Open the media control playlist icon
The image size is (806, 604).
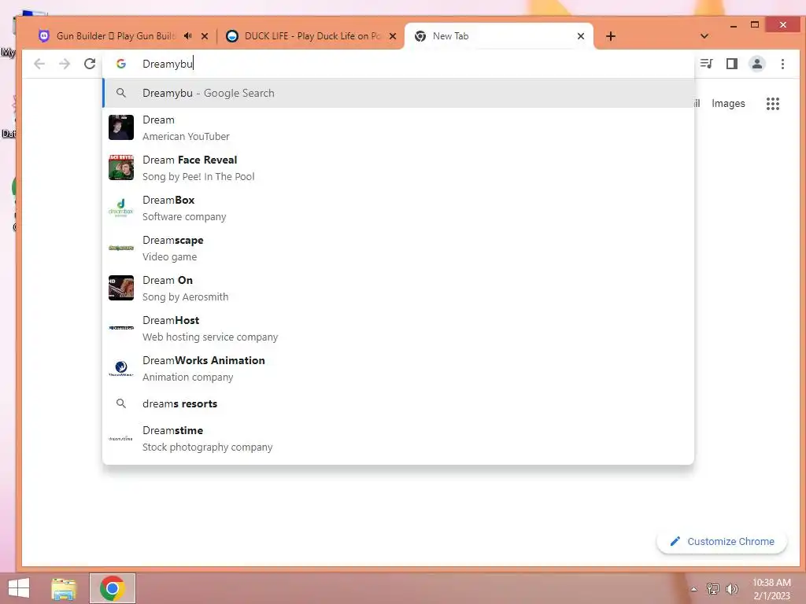point(706,64)
